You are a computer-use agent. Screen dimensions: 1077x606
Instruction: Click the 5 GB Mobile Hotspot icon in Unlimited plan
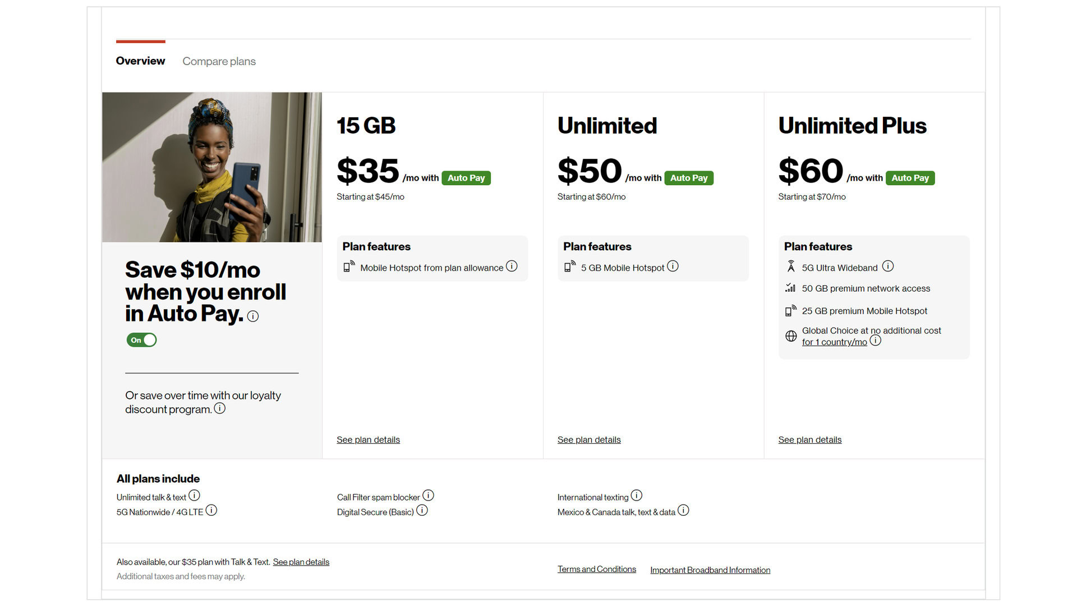coord(569,267)
